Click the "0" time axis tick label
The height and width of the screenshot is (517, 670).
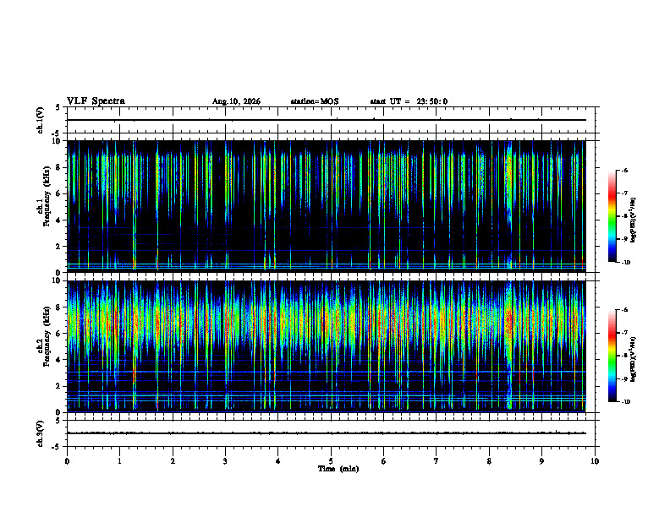67,461
